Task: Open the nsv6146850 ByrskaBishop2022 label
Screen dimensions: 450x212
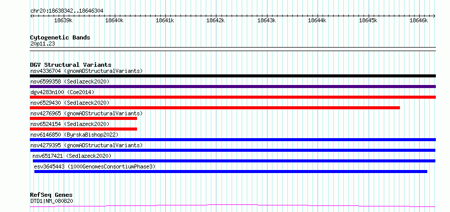Action: tap(74, 135)
